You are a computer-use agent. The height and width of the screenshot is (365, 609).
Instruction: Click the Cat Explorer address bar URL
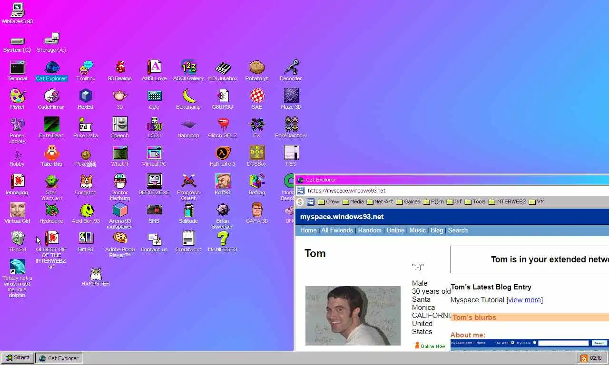coord(347,191)
